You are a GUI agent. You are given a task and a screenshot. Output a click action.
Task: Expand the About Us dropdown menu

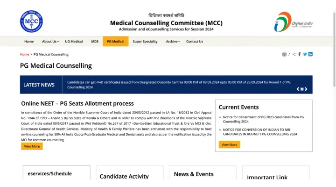50,41
